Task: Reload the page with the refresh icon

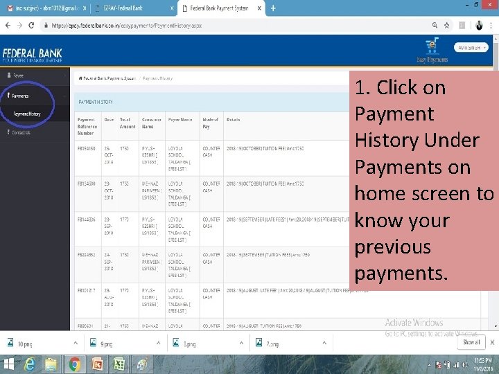Action: coord(31,26)
